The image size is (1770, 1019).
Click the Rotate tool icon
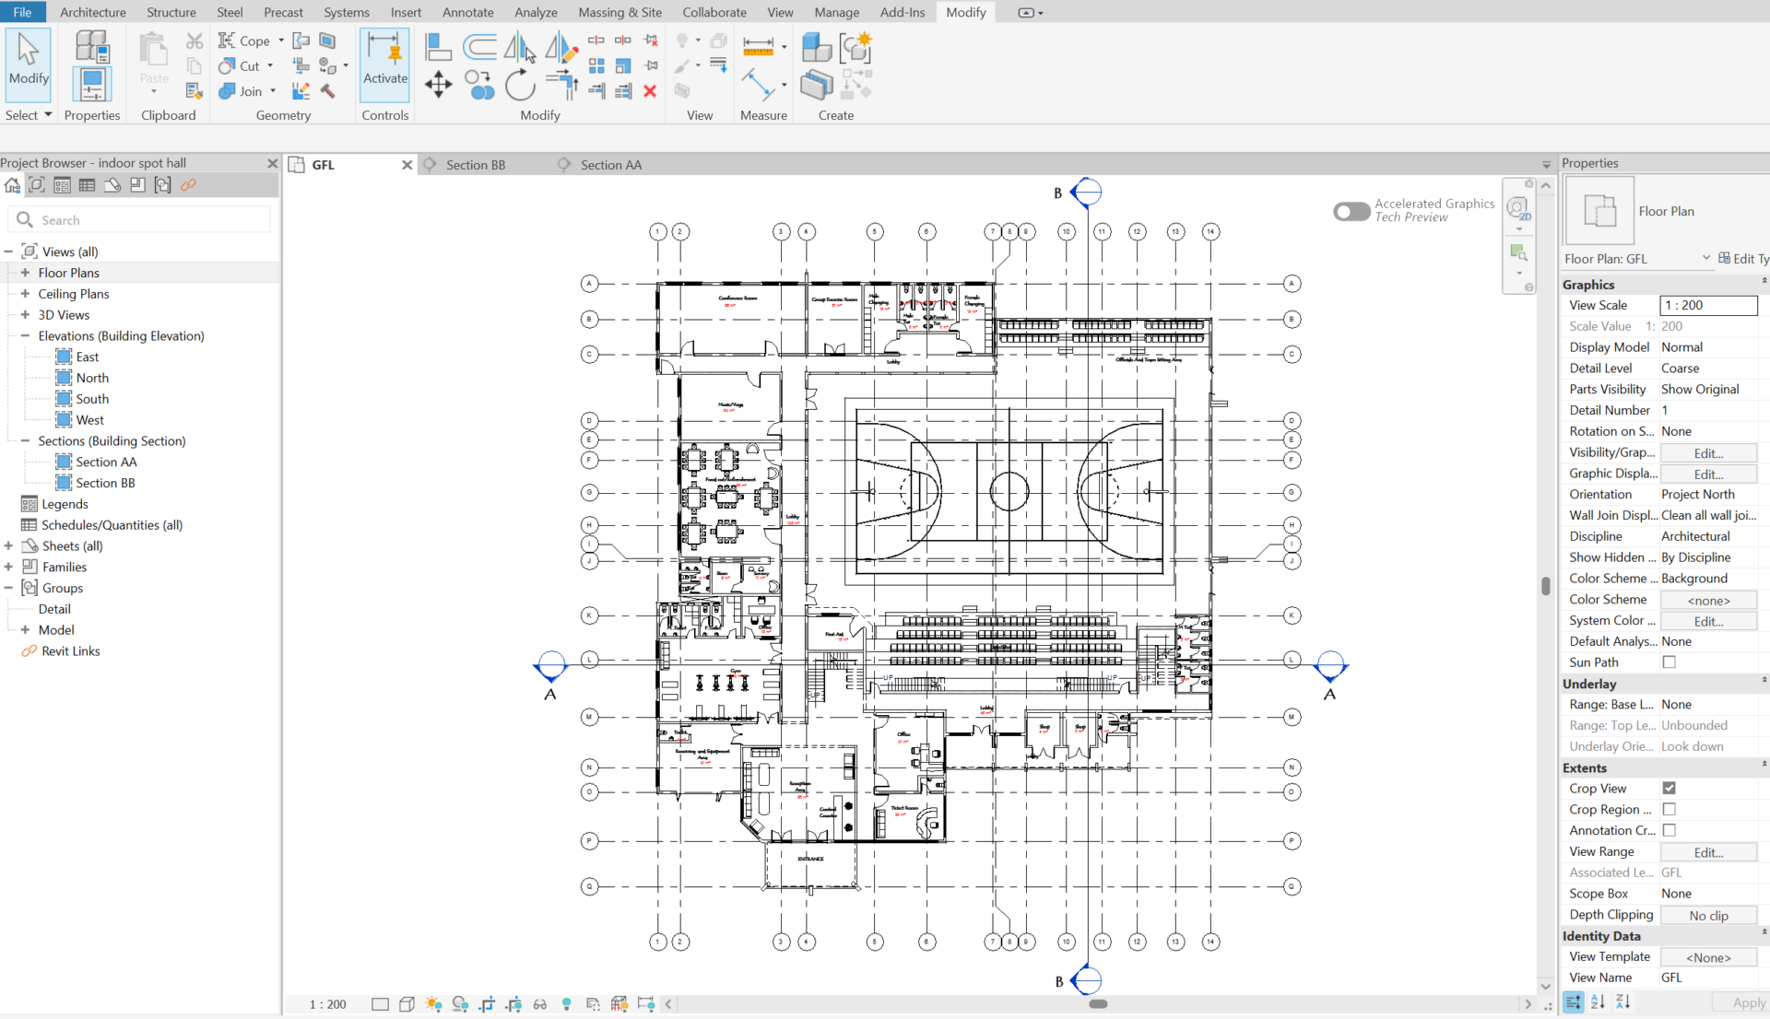coord(520,85)
